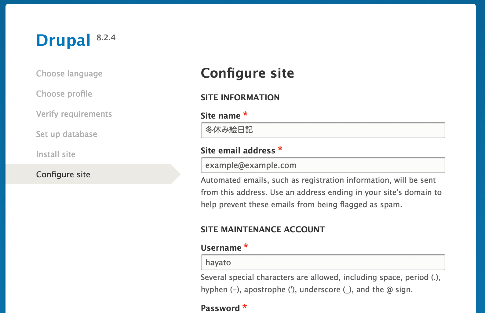Viewport: 485px width, 313px height.
Task: Click the Drupal logo text
Action: point(63,40)
